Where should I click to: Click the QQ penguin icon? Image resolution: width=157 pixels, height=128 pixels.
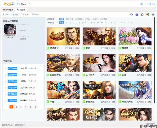(x=142, y=15)
